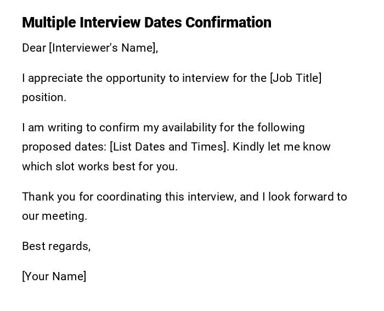Click the words 'proposed dates:'
384x311 pixels.
pyautogui.click(x=64, y=147)
